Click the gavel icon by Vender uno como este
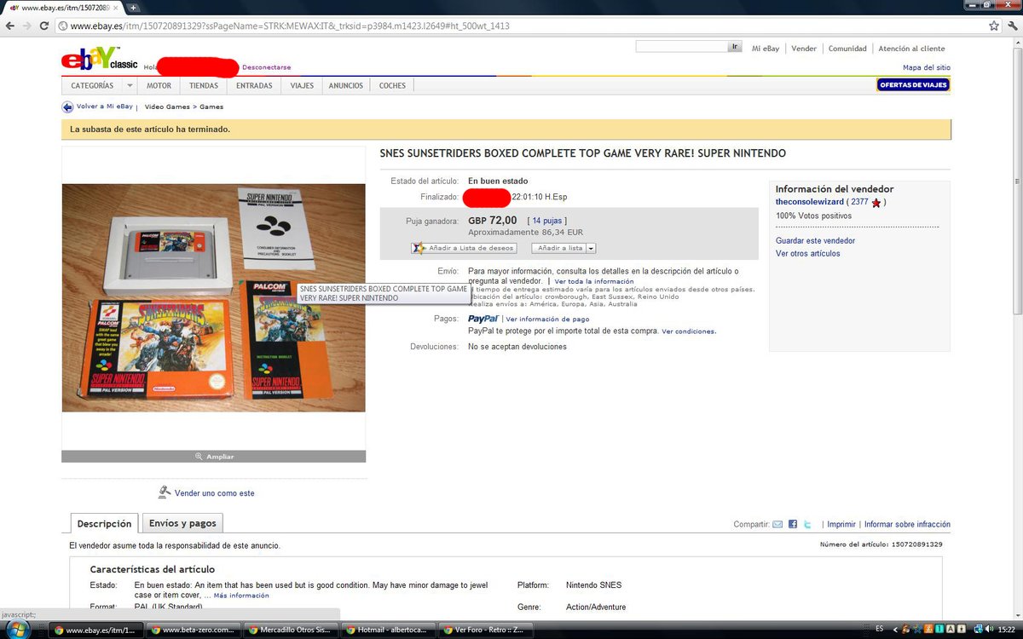Viewport: 1023px width, 639px height. coord(165,492)
